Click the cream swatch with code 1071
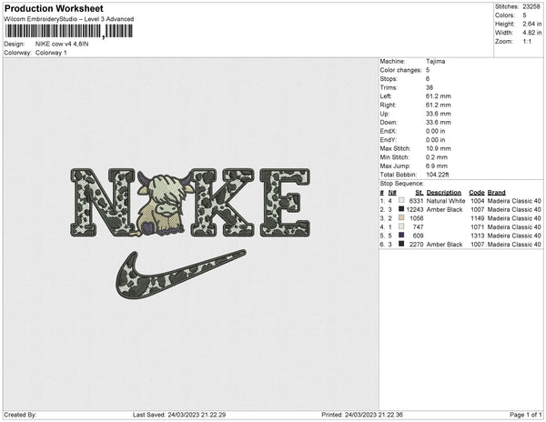Image resolution: width=546 pixels, height=422 pixels. tap(401, 226)
